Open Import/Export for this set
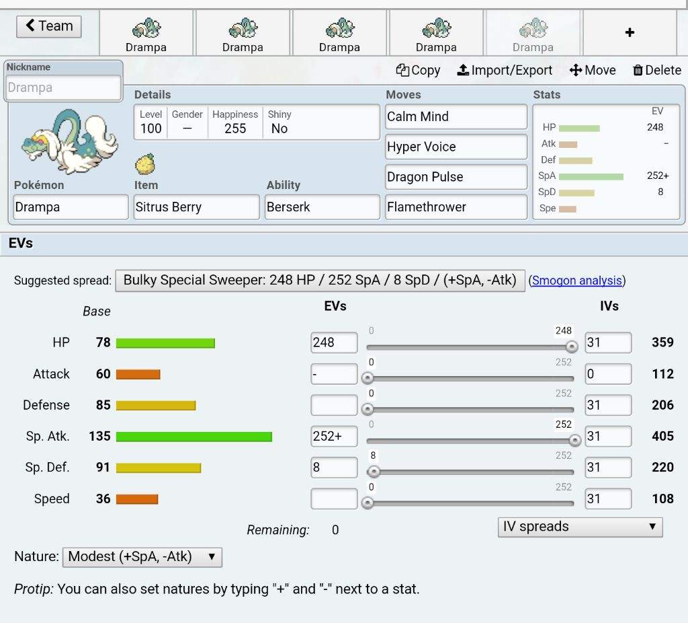The image size is (688, 623). pos(505,70)
